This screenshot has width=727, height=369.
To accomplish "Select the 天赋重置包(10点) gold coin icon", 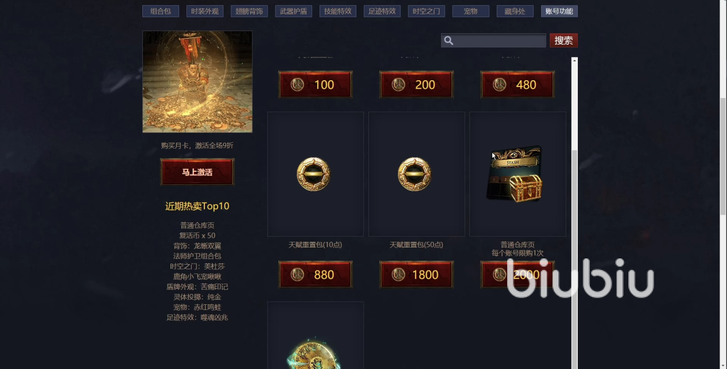I will click(x=313, y=174).
